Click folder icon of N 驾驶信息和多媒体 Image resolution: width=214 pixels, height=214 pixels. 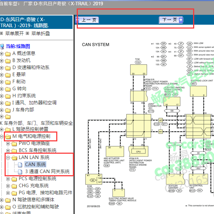(8, 200)
